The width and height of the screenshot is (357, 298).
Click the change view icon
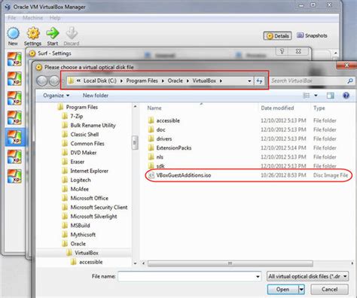point(307,96)
